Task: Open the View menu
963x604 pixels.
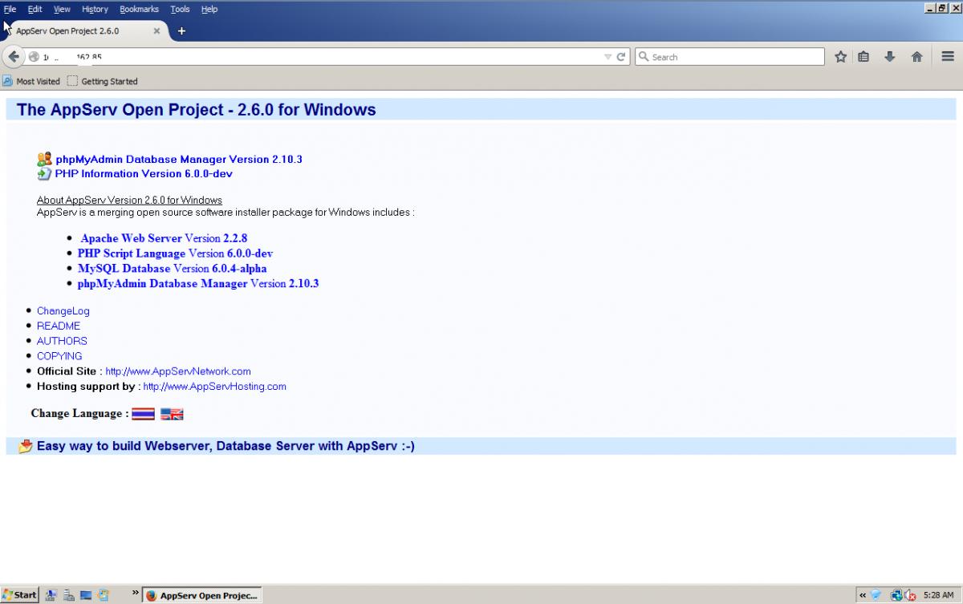Action: [62, 9]
